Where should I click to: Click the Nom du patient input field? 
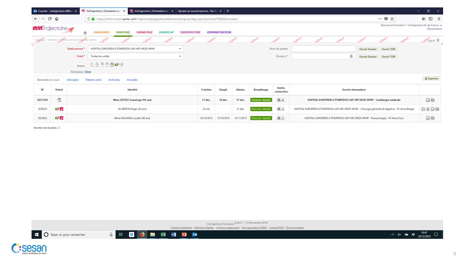point(323,49)
